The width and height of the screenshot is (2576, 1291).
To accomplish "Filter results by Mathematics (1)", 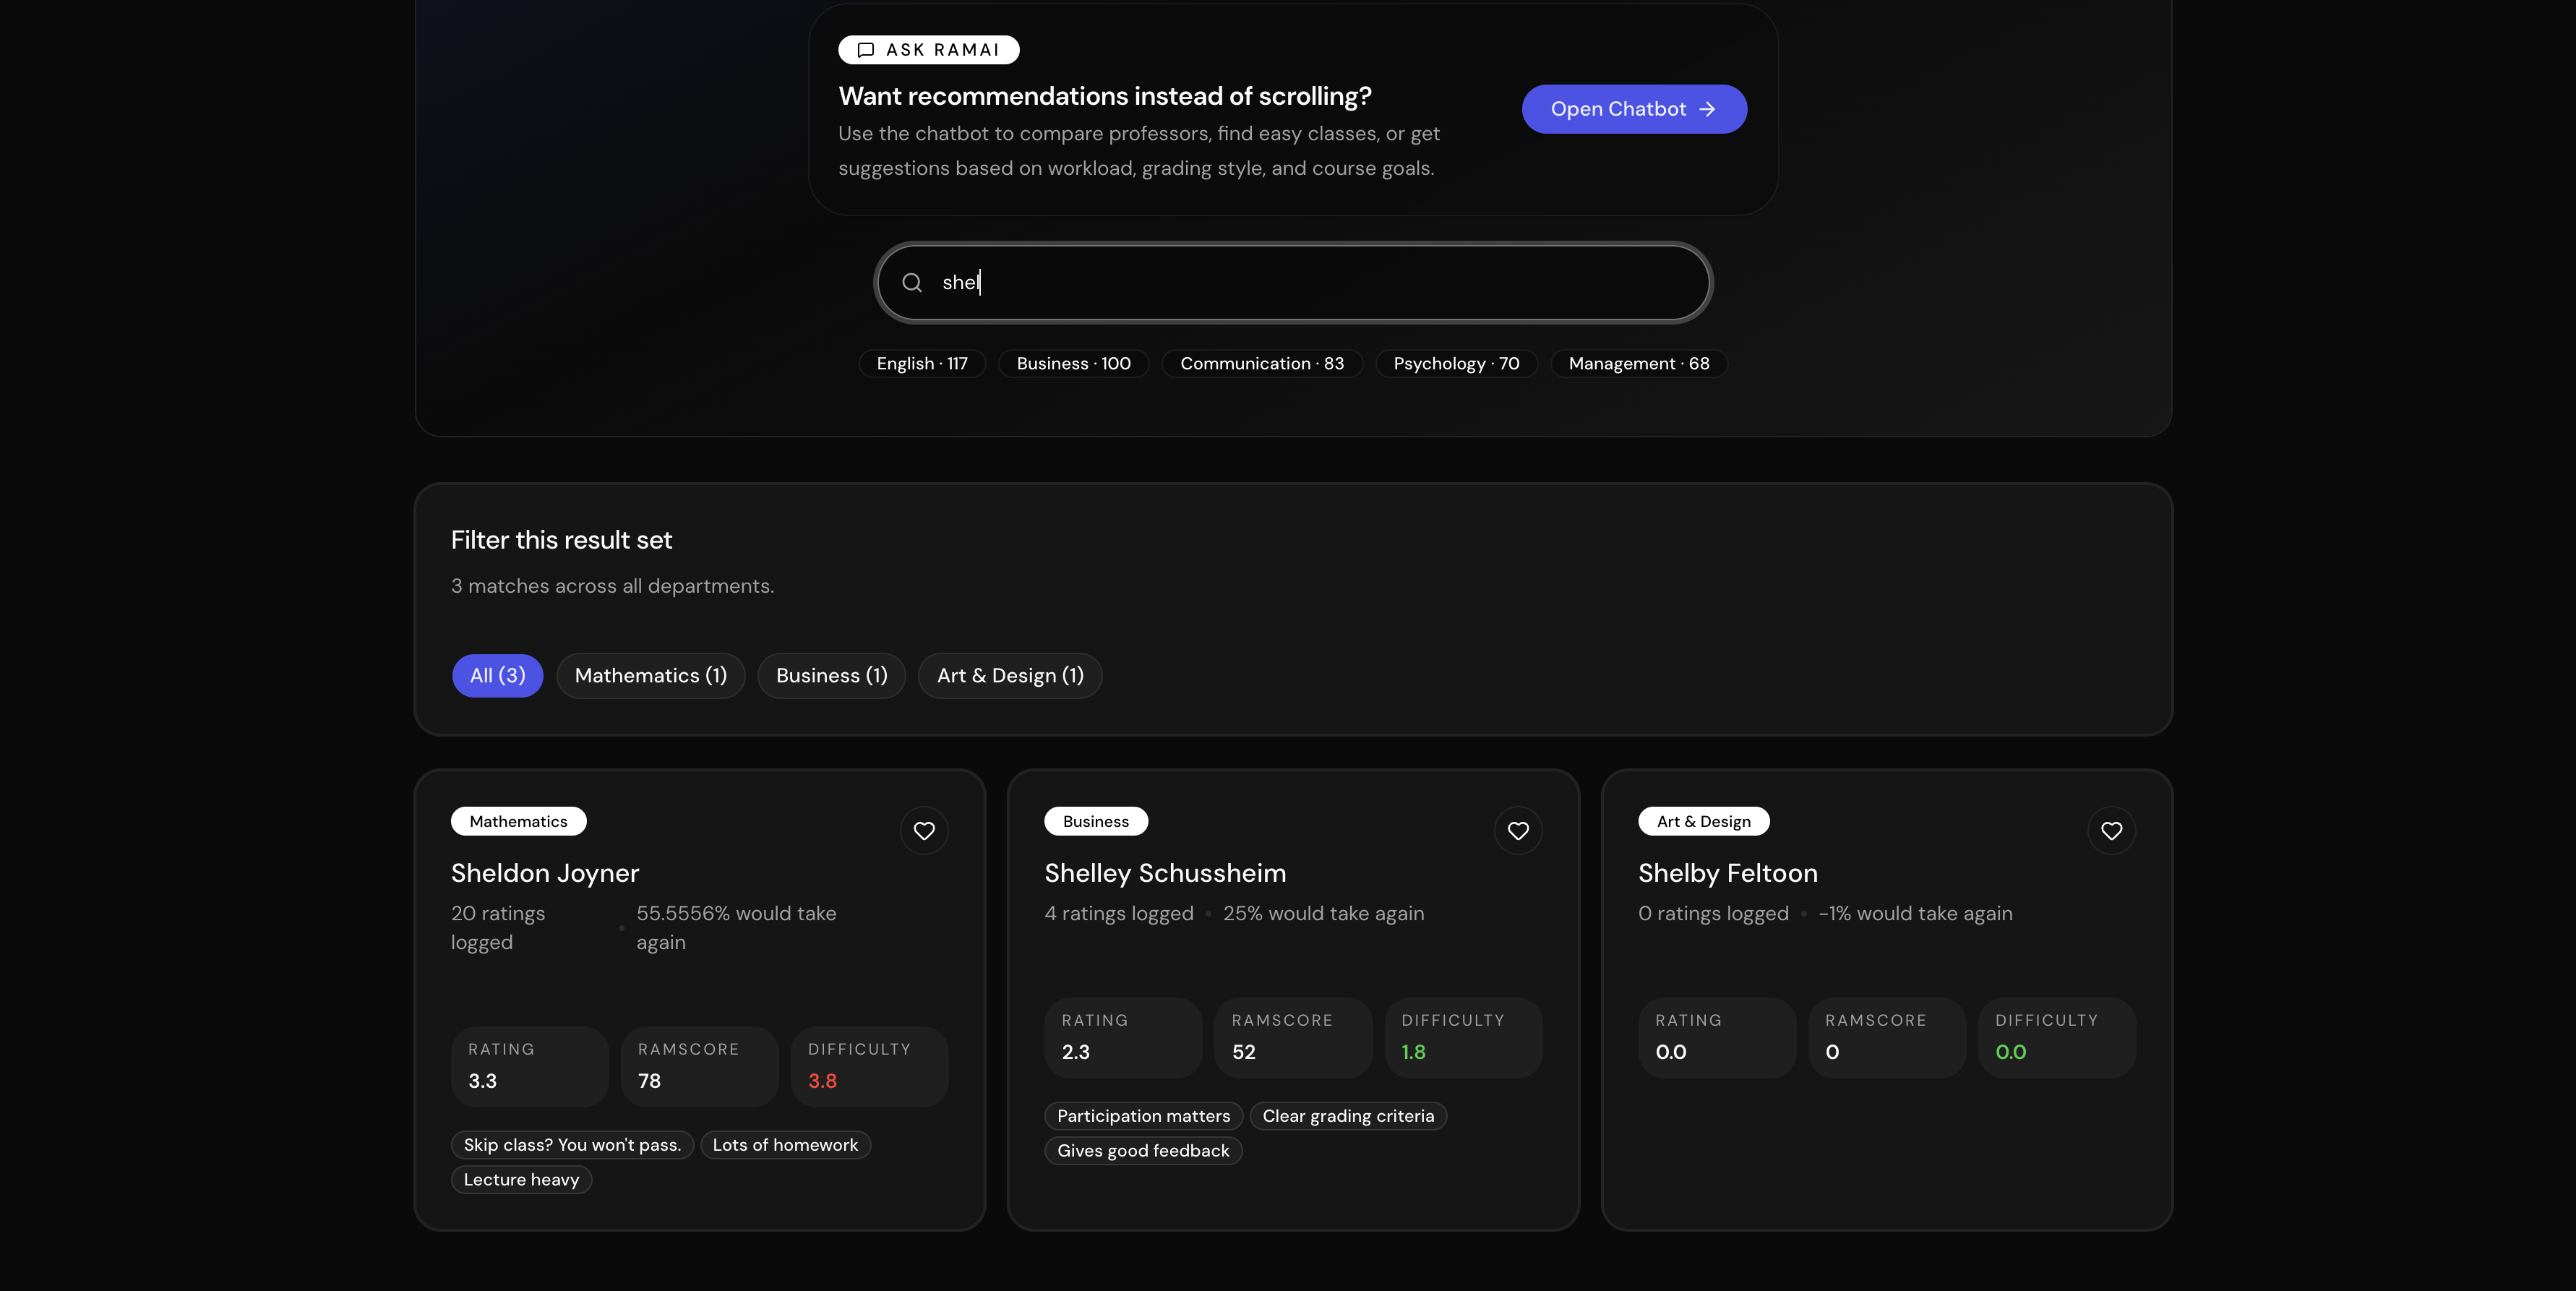I will click(x=650, y=676).
